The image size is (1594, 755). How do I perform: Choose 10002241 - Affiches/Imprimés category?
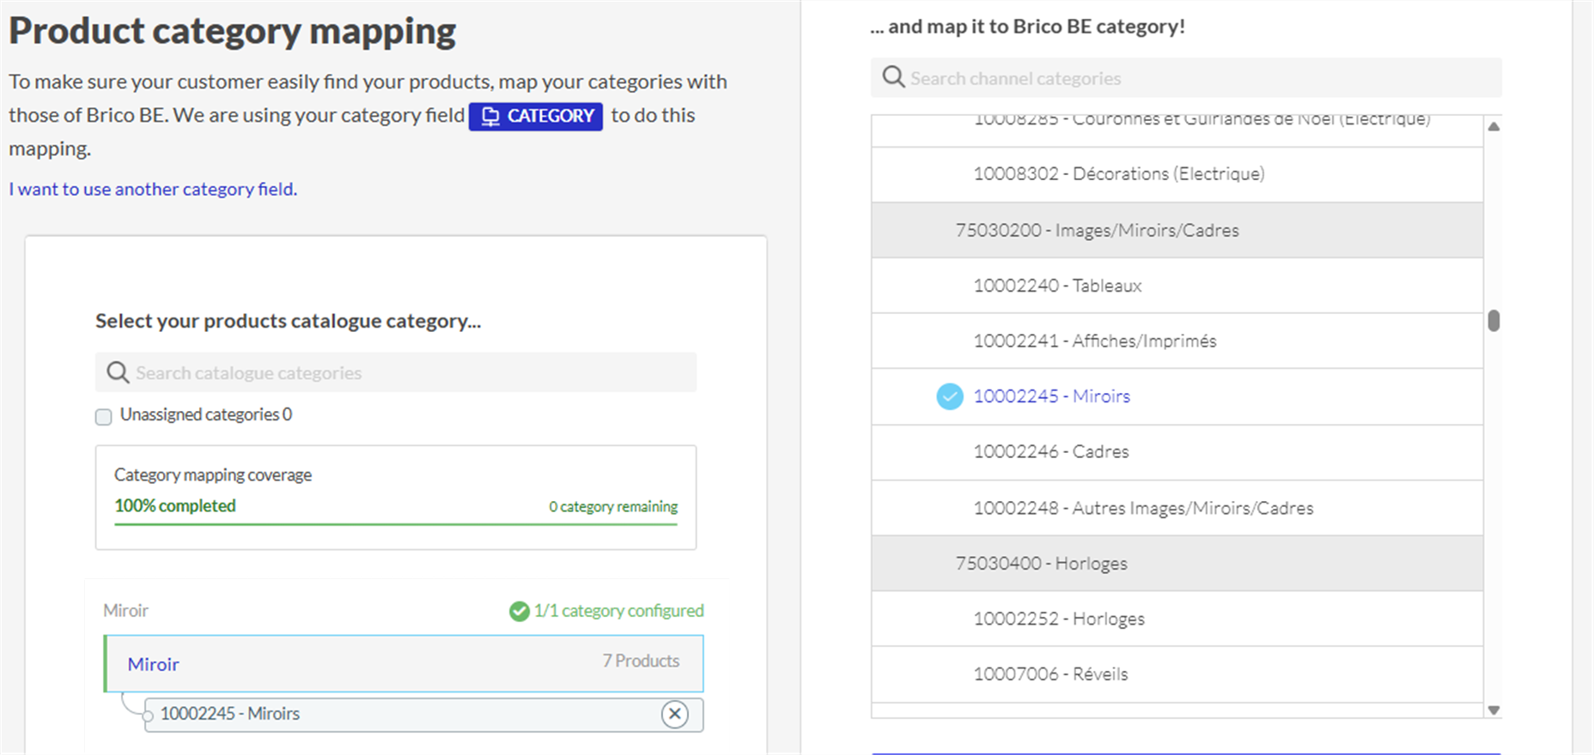[1094, 341]
